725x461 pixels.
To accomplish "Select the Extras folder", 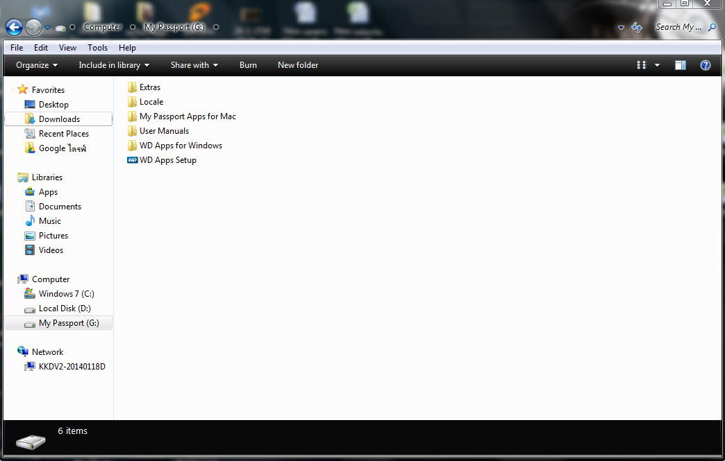I will (150, 87).
